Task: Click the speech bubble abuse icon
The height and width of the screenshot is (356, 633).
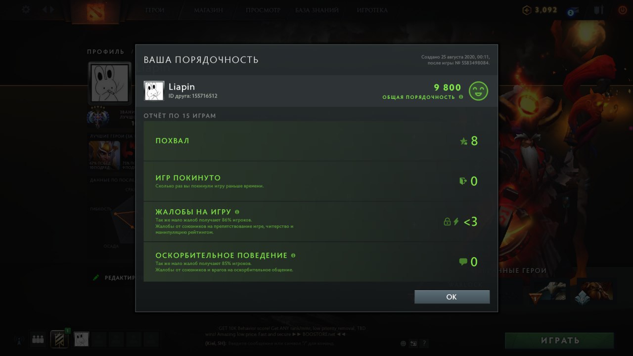Action: 463,262
